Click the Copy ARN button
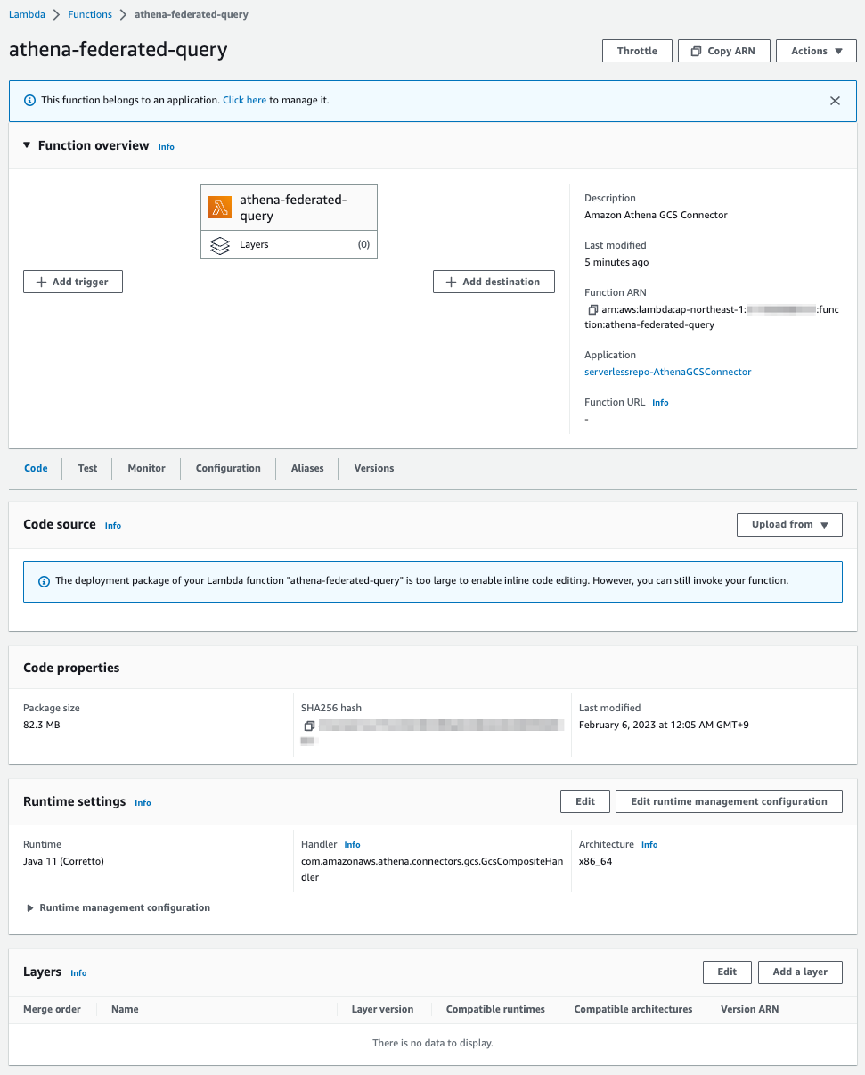 [723, 51]
